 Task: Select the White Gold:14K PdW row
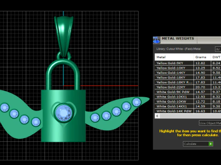[188, 111]
